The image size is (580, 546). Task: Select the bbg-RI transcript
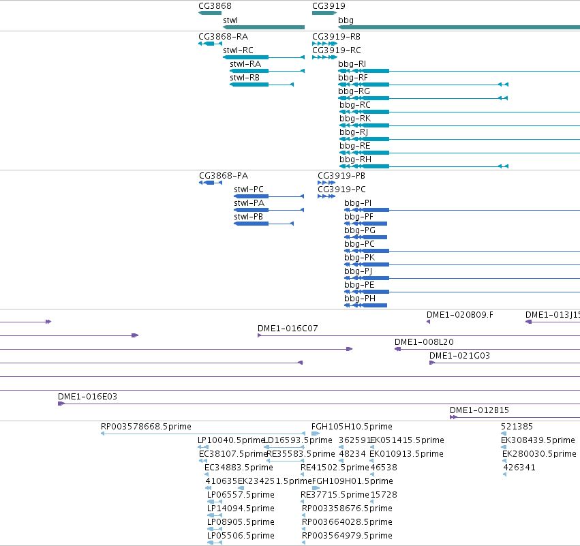pyautogui.click(x=459, y=71)
